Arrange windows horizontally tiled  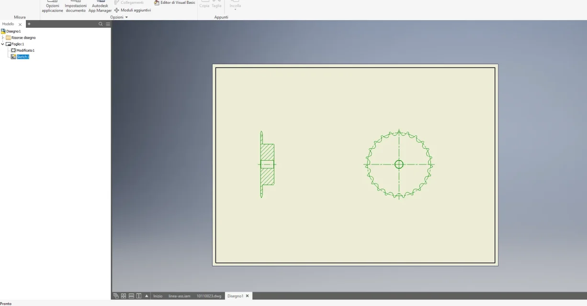131,296
